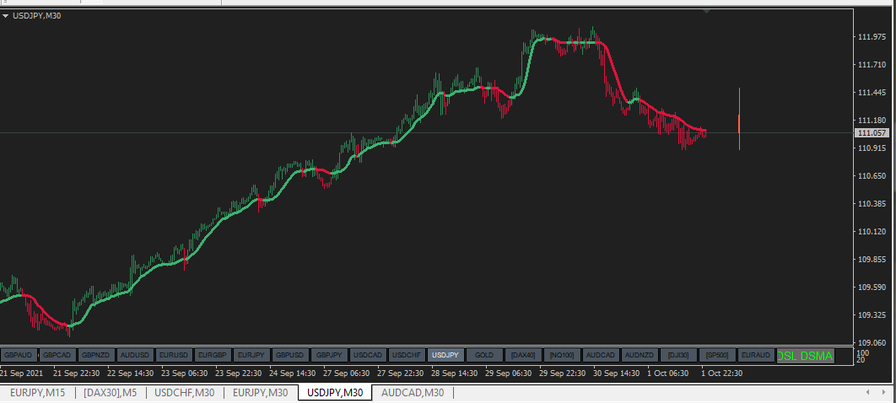Select the USDCHF symbol button
This screenshot has width=896, height=403.
[407, 356]
